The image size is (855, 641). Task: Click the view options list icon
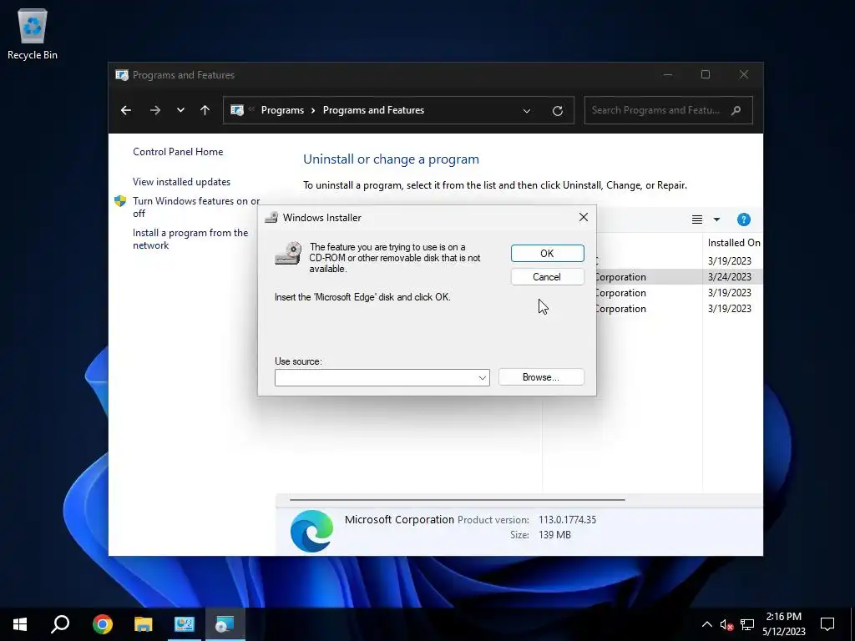697,220
